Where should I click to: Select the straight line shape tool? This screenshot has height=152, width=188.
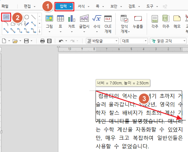[34, 17]
